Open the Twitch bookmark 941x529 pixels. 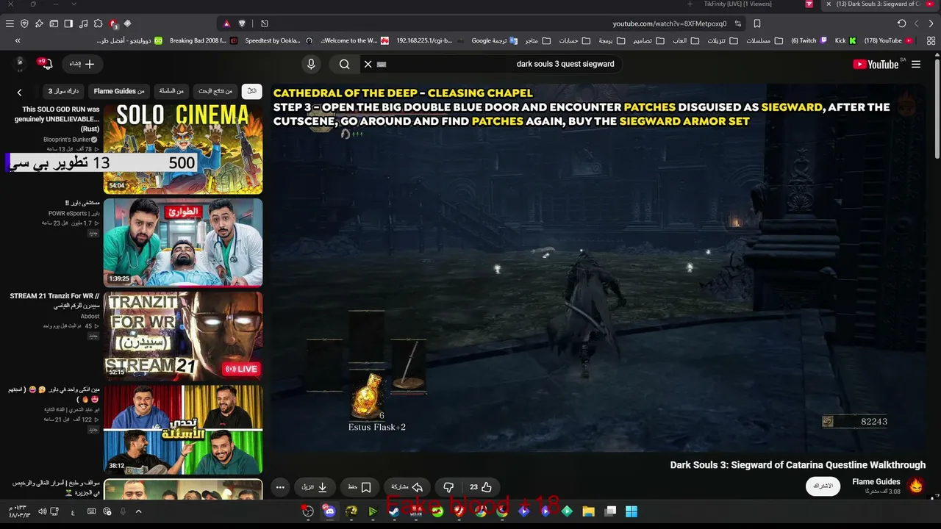pos(809,41)
